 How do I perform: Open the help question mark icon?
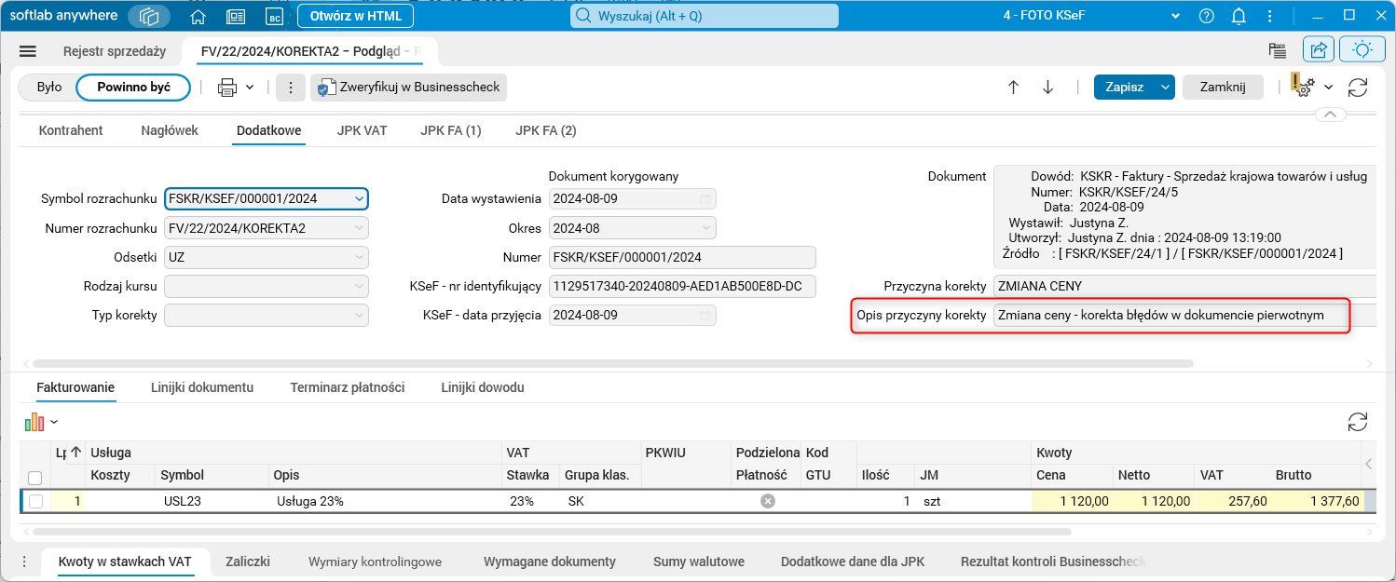1207,16
